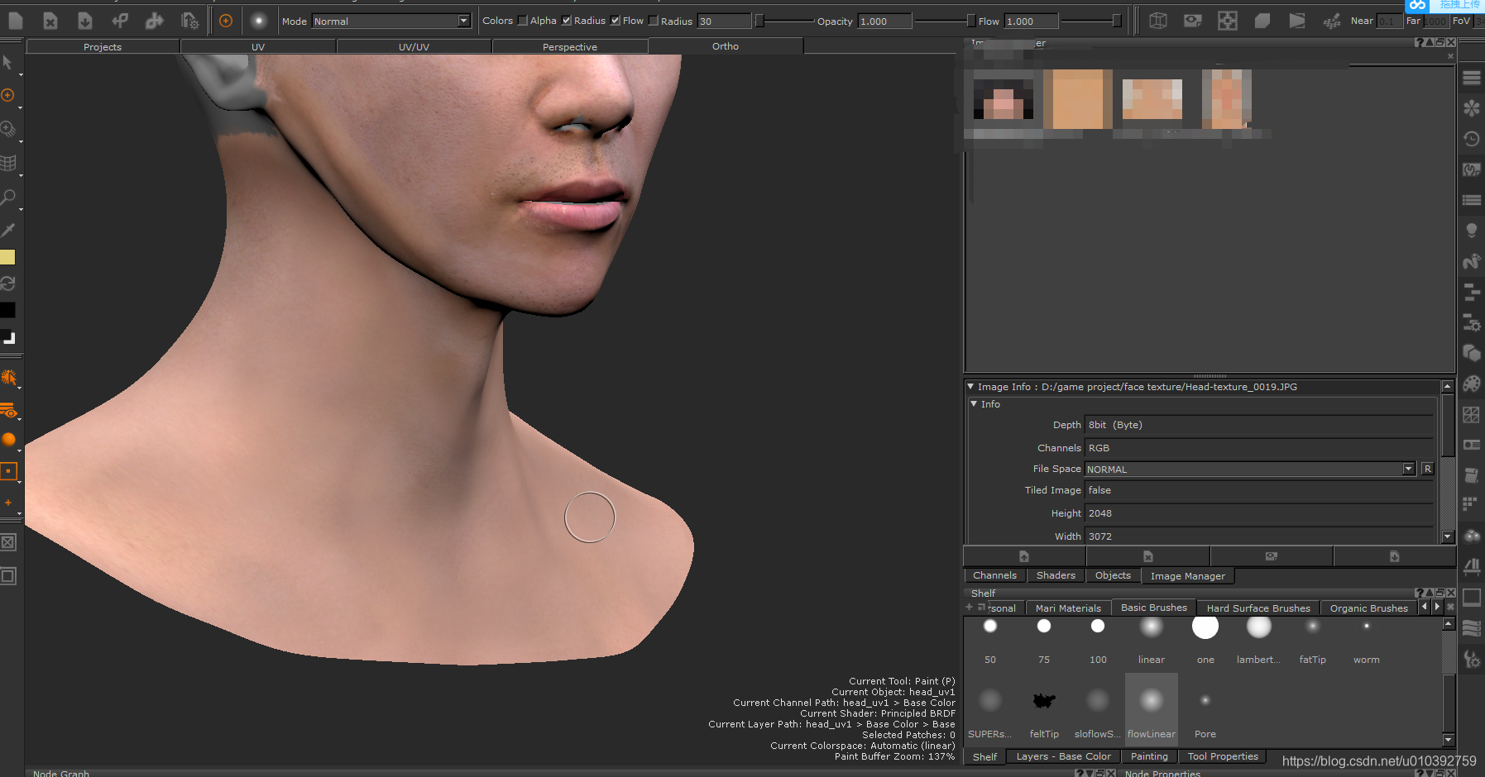
Task: Click the wrench settings icon in right sidebar
Action: point(1472,659)
